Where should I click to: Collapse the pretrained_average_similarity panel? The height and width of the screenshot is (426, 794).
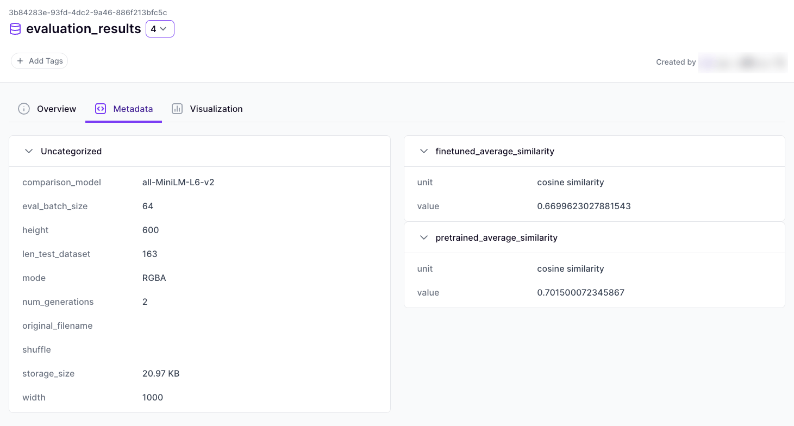tap(424, 237)
